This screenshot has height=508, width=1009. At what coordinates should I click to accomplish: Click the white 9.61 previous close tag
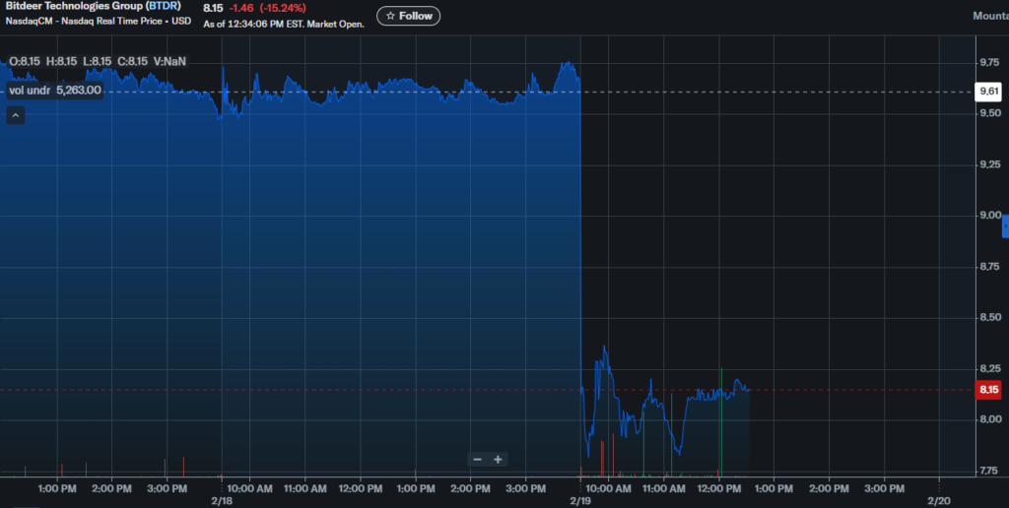tap(988, 92)
